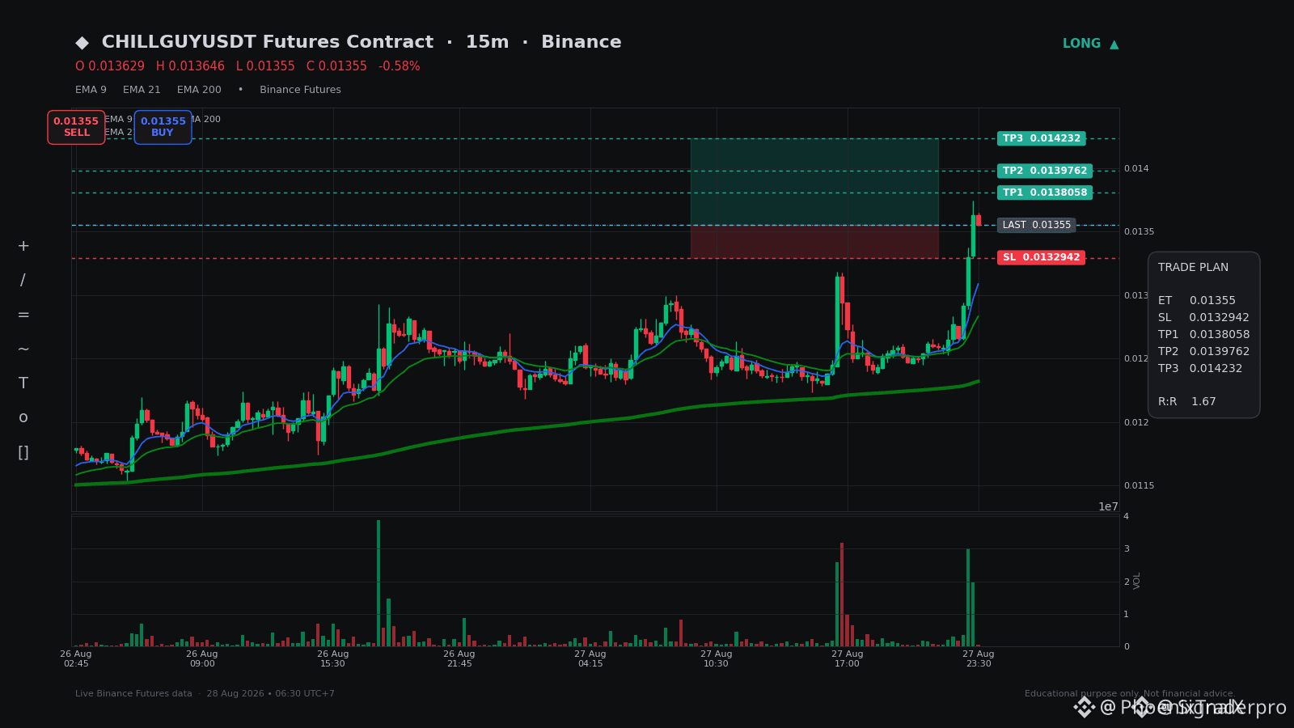Image resolution: width=1294 pixels, height=728 pixels.
Task: Toggle the EMA 200 indicator in header
Action: 199,90
